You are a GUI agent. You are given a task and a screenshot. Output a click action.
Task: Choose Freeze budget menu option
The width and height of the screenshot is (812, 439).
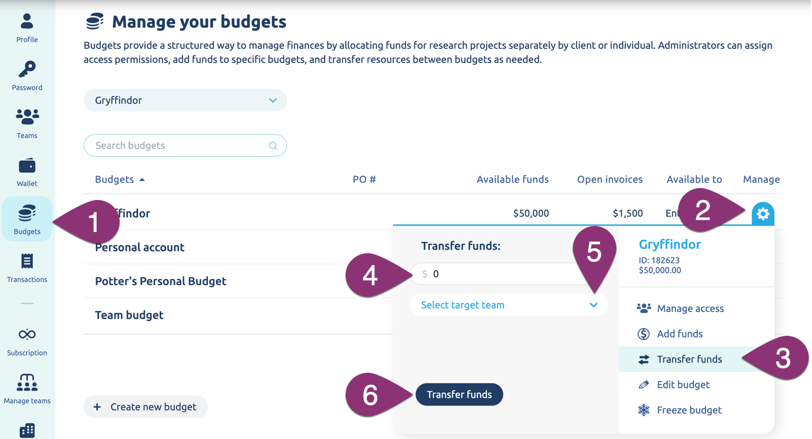689,410
